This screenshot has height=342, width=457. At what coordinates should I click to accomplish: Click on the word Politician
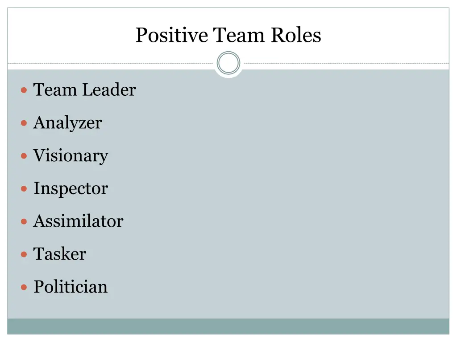click(x=71, y=287)
